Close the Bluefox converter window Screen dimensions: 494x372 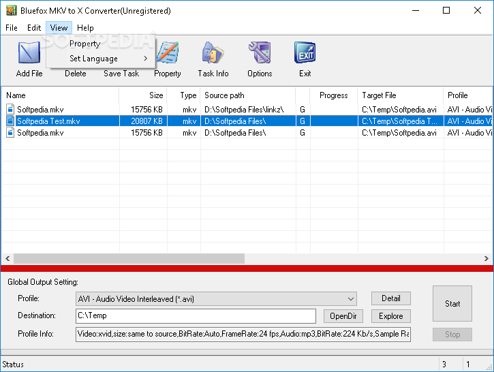(x=477, y=10)
